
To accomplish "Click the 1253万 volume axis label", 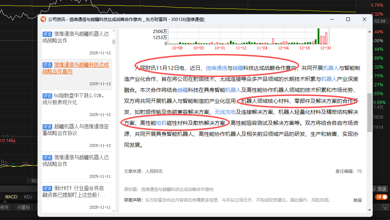I will (x=160, y=38).
